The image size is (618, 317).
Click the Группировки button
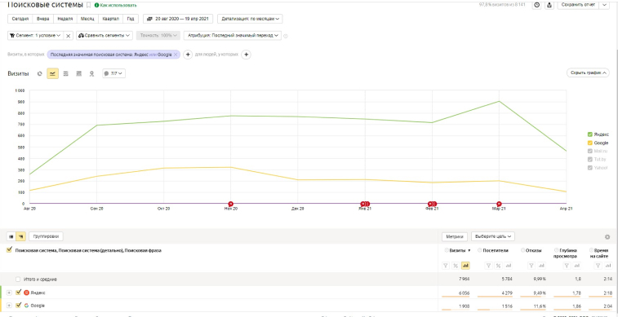[x=46, y=236]
